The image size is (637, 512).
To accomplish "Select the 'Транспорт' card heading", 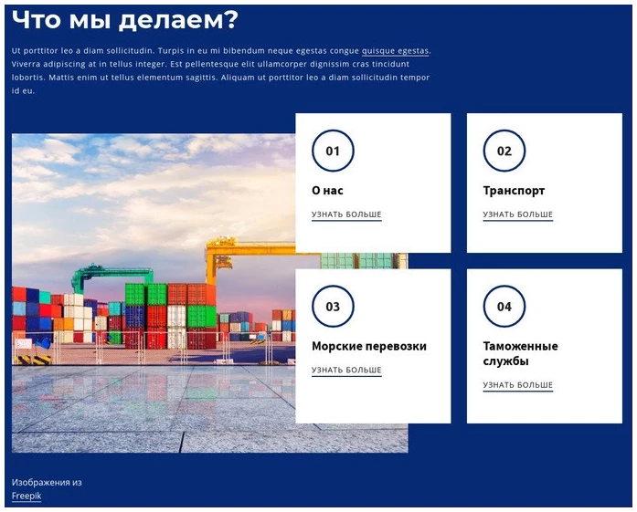I will point(514,191).
